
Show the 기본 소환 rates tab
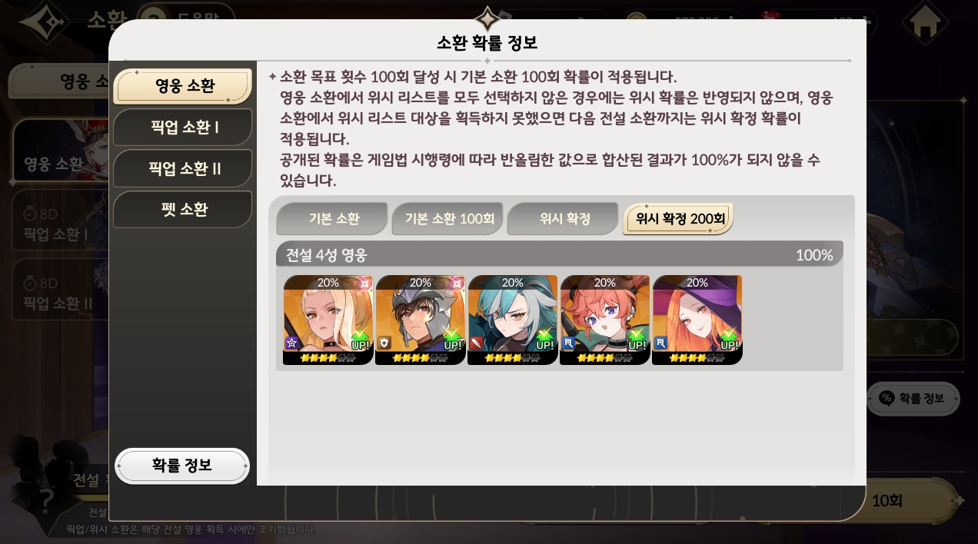332,219
